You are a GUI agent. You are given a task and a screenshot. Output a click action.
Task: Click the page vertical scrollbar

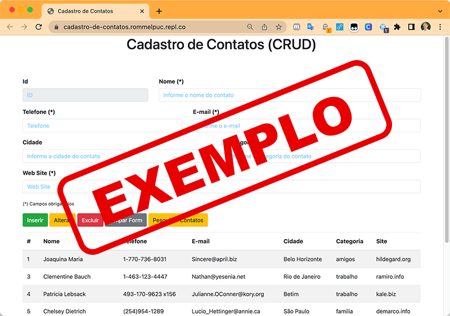[x=447, y=140]
